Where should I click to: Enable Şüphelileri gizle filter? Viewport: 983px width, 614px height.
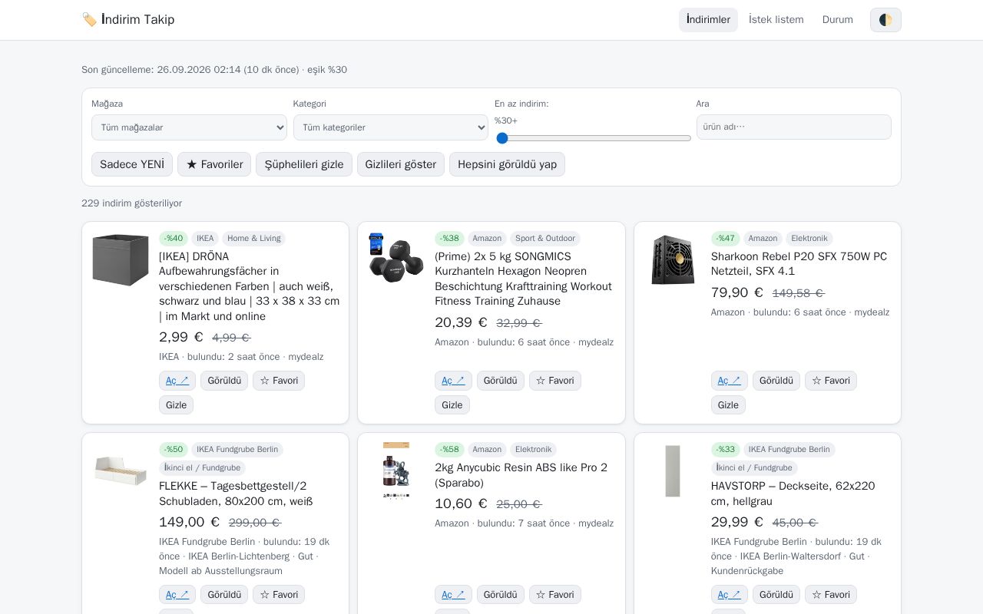click(304, 164)
